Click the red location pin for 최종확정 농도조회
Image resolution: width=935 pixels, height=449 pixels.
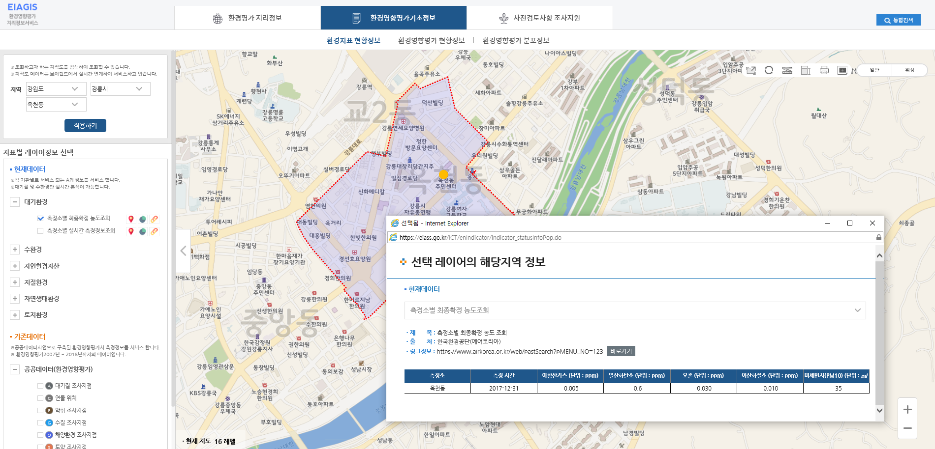(131, 219)
